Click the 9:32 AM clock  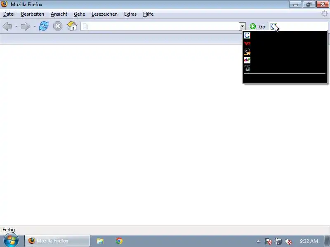coord(309,241)
